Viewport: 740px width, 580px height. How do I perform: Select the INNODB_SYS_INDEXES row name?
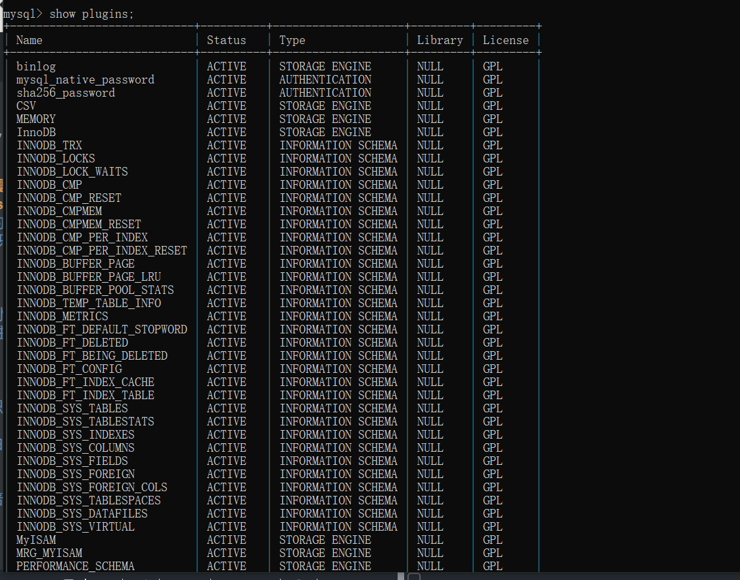tap(76, 435)
